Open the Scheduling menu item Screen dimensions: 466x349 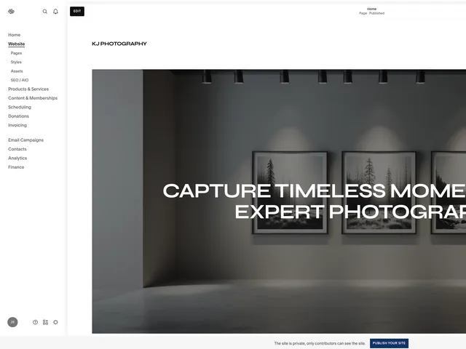coord(20,107)
